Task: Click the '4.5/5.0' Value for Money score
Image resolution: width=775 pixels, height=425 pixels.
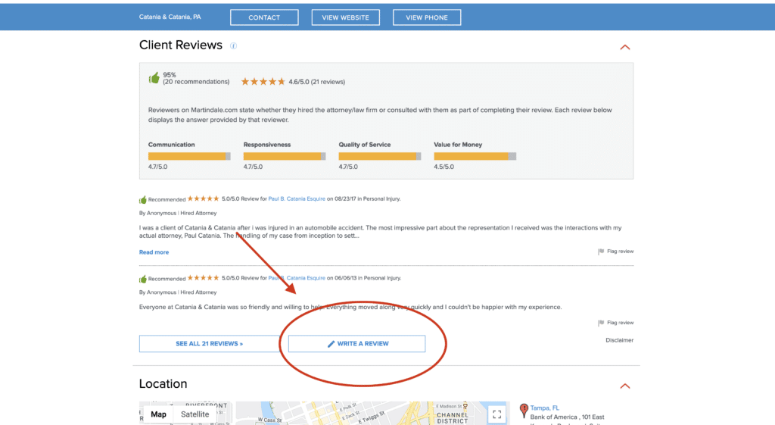Action: tap(444, 167)
